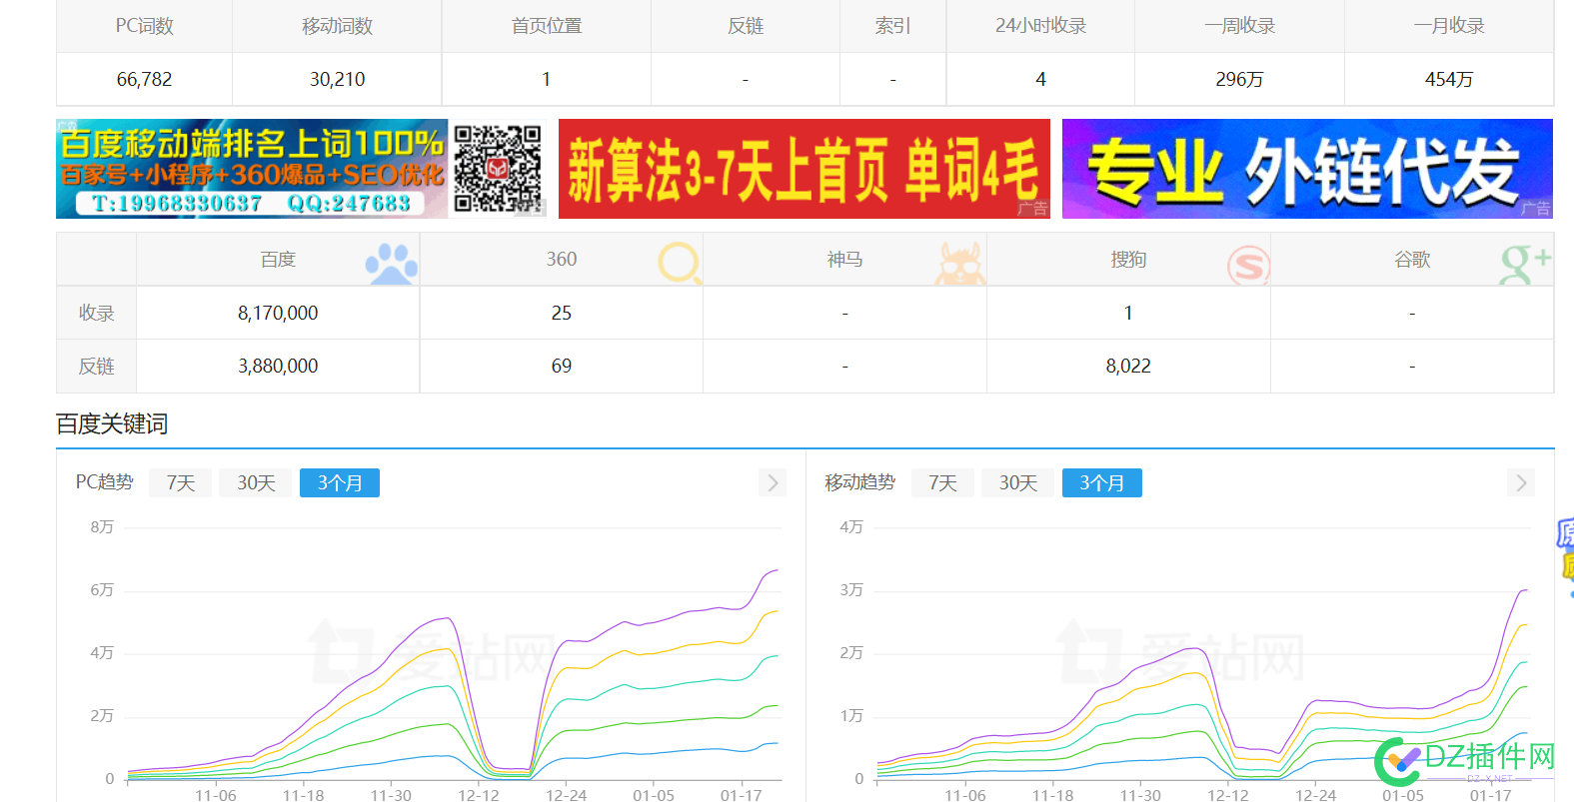The image size is (1574, 802).
Task: Click the 4万 axis label in mobile chart
Action: click(x=851, y=526)
